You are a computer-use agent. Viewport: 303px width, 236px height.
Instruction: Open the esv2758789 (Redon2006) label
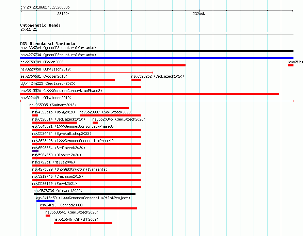[x=43, y=62]
